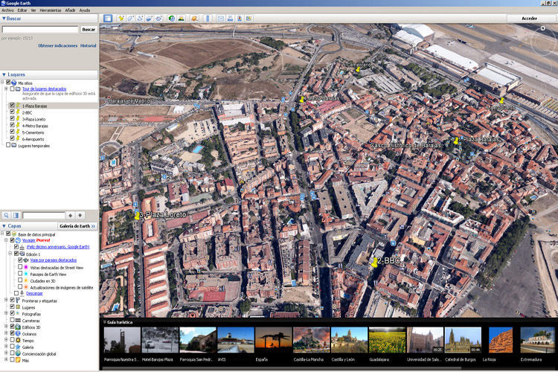Viewport: 558px width, 372px height.
Task: Open the Ver menu
Action: tap(33, 10)
